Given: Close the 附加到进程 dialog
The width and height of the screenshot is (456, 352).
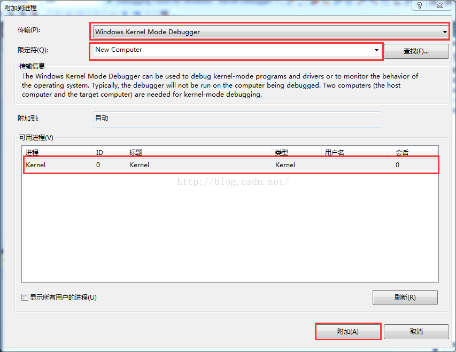Looking at the screenshot, I should tap(440, 5).
